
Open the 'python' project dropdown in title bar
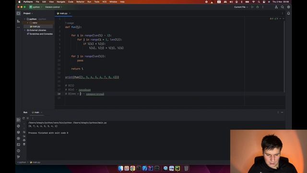(x=35, y=7)
